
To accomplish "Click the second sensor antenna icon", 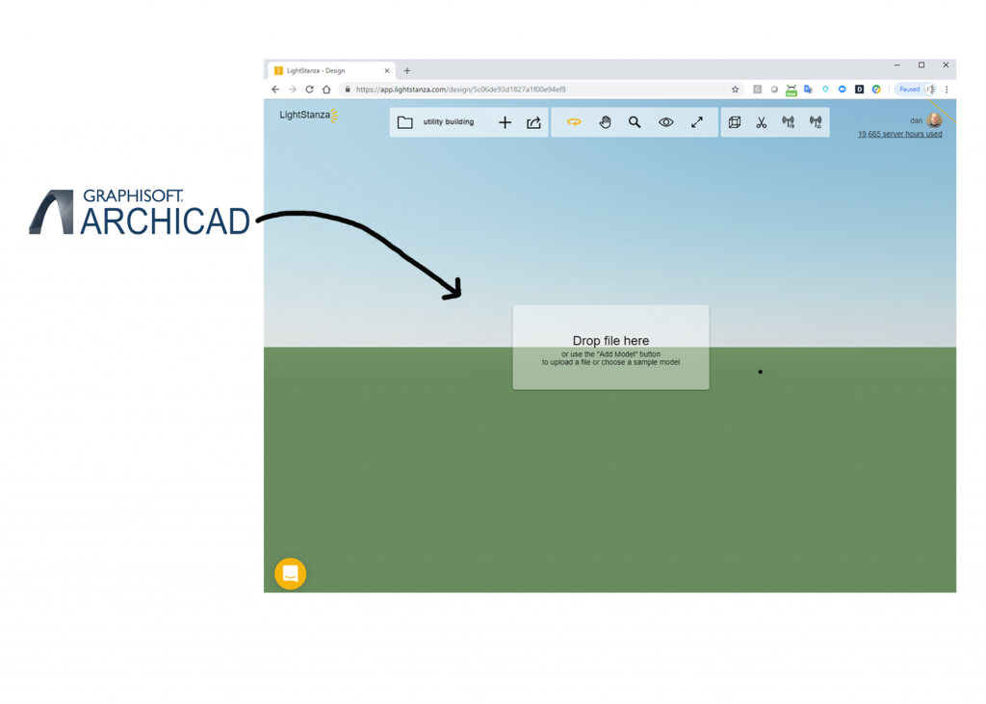I will 816,122.
